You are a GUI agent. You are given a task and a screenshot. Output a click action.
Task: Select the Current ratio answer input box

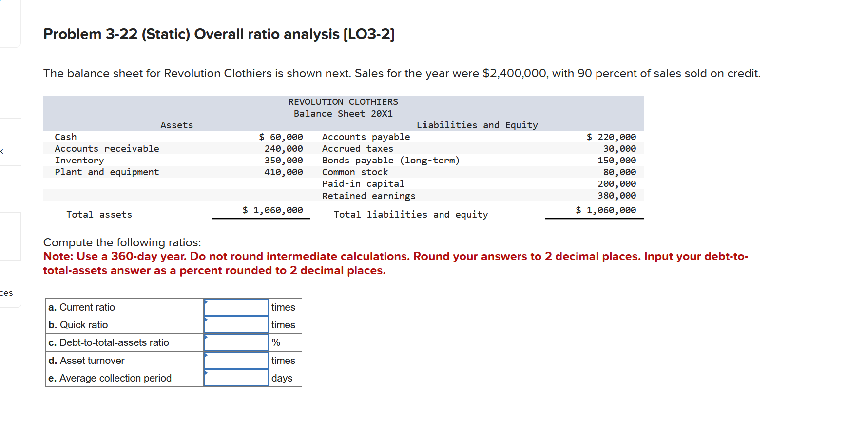(236, 307)
